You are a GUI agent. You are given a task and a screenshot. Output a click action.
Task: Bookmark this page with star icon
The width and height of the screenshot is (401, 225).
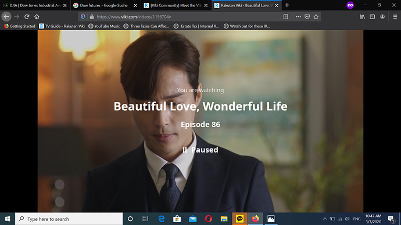coord(316,17)
